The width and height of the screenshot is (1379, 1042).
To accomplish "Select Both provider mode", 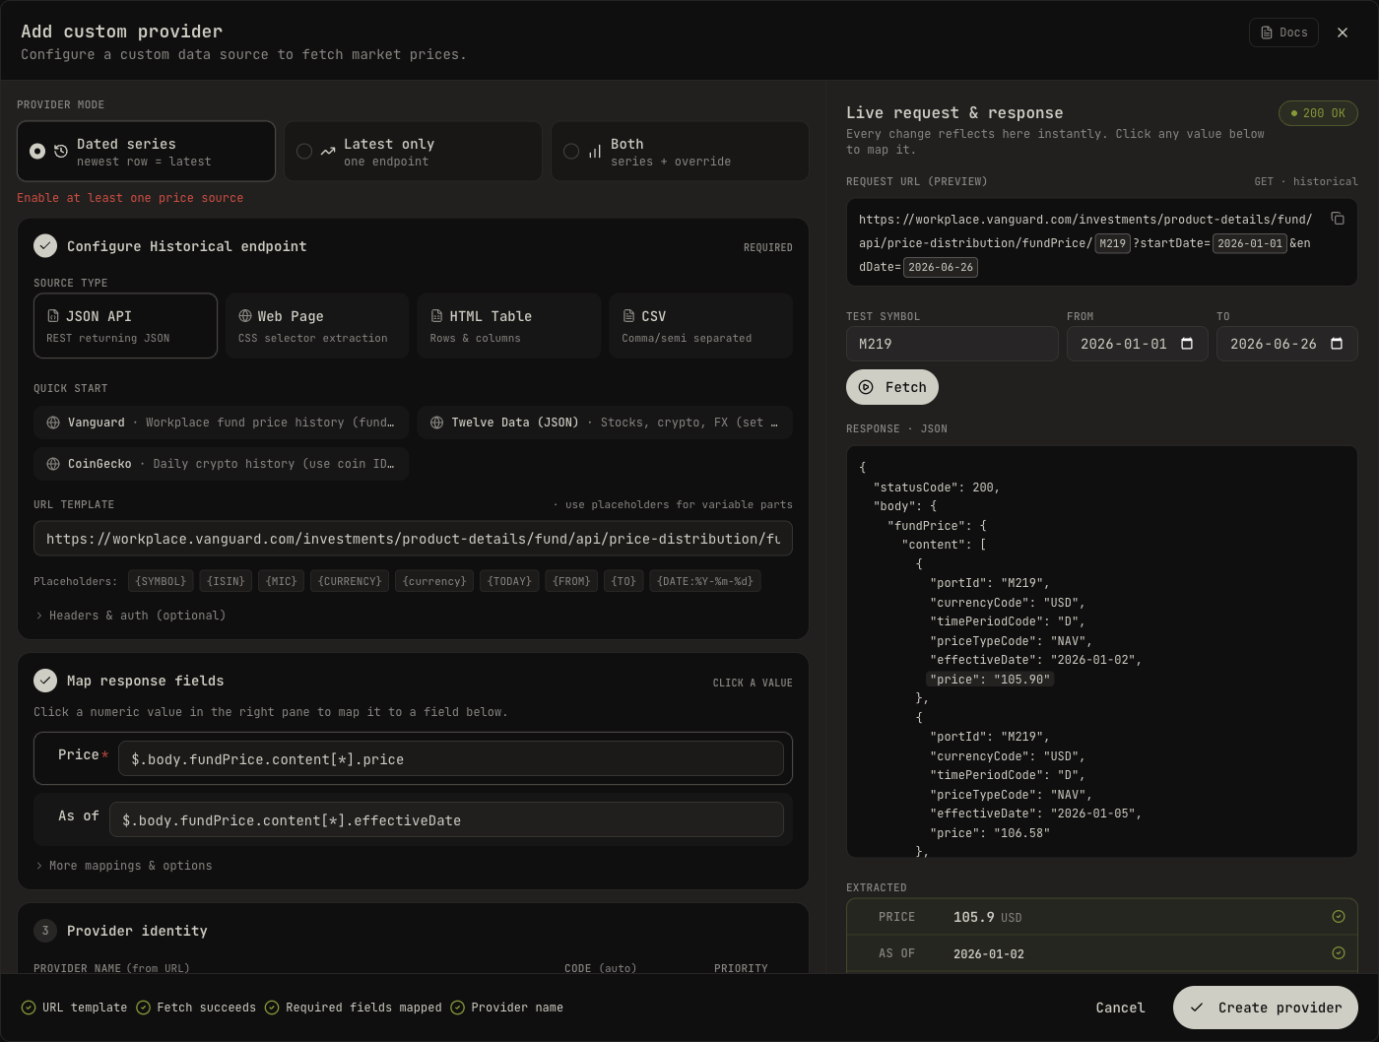I will coord(680,152).
